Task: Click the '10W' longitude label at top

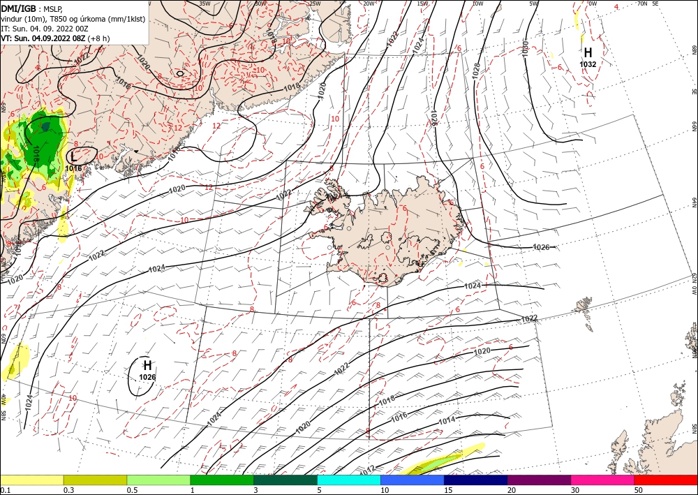Action: coord(477,3)
